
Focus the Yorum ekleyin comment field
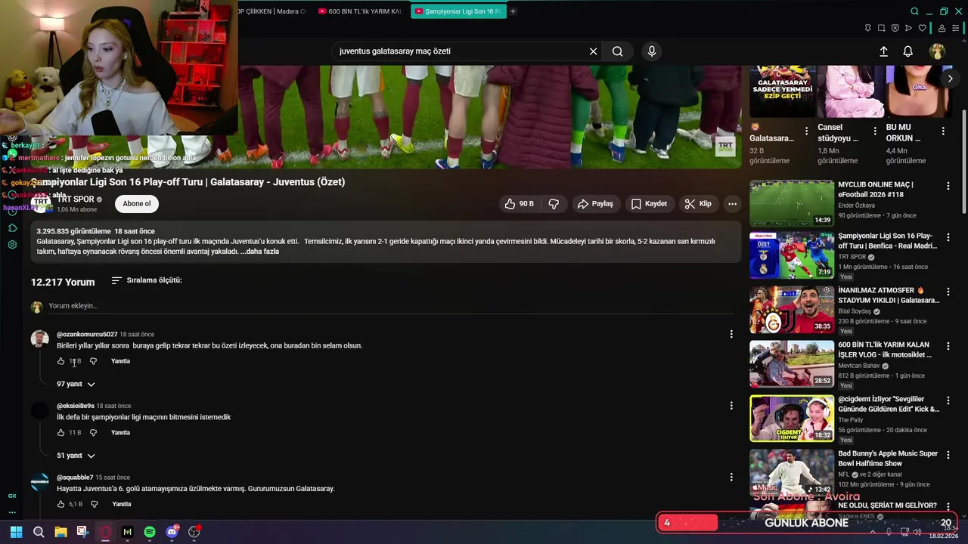[391, 306]
